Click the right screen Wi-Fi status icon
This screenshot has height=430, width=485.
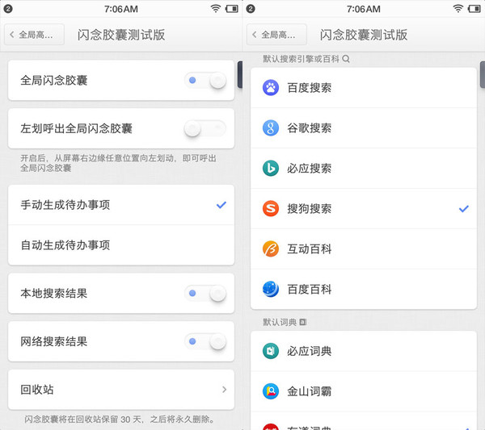458,9
